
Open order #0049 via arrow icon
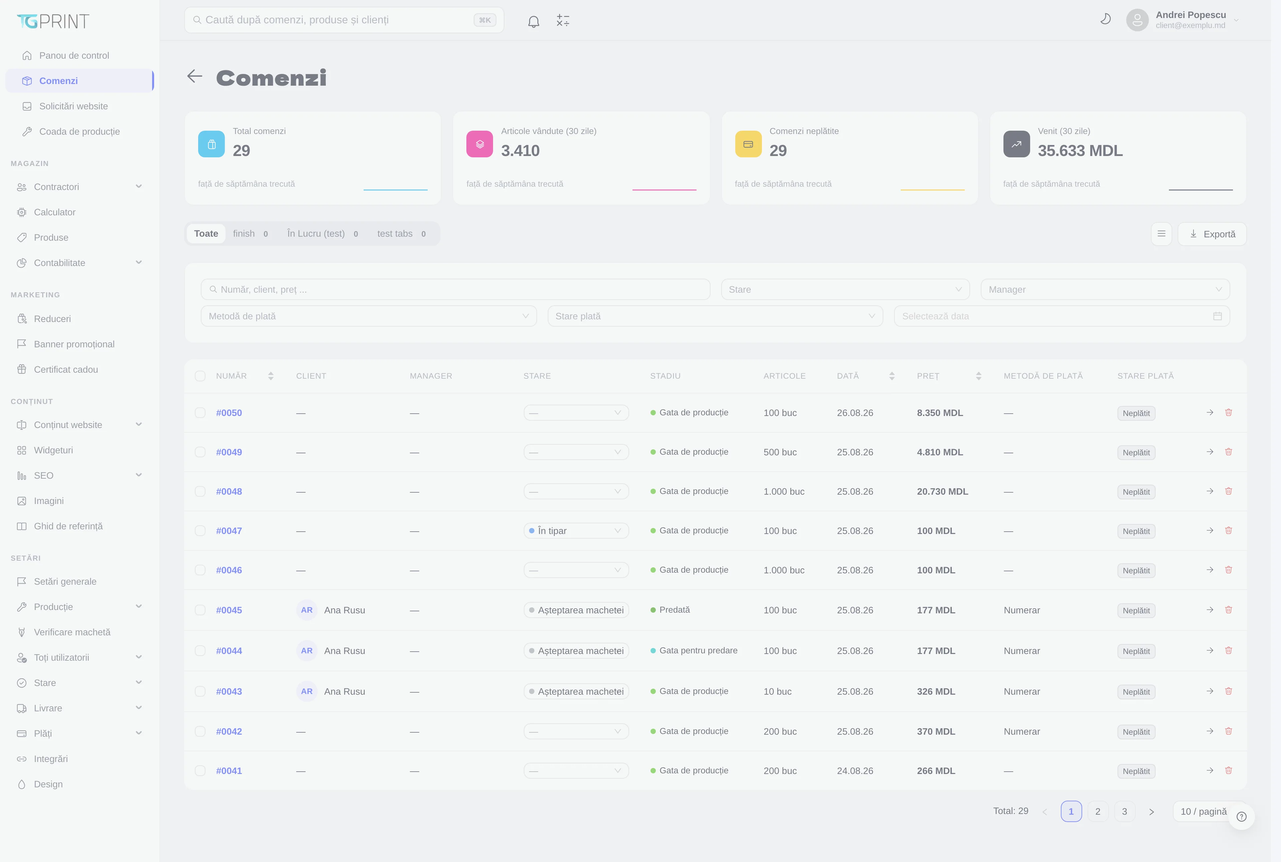[x=1210, y=452]
